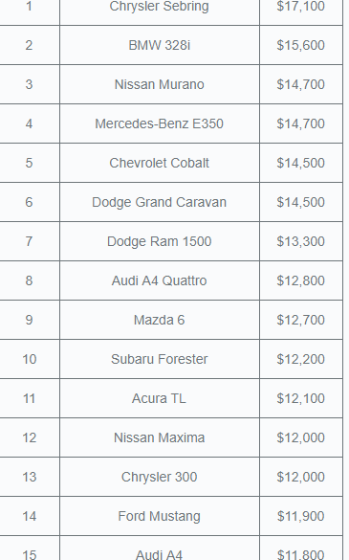Select the $12,800 price cell
Image resolution: width=349 pixels, height=560 pixels.
(301, 281)
